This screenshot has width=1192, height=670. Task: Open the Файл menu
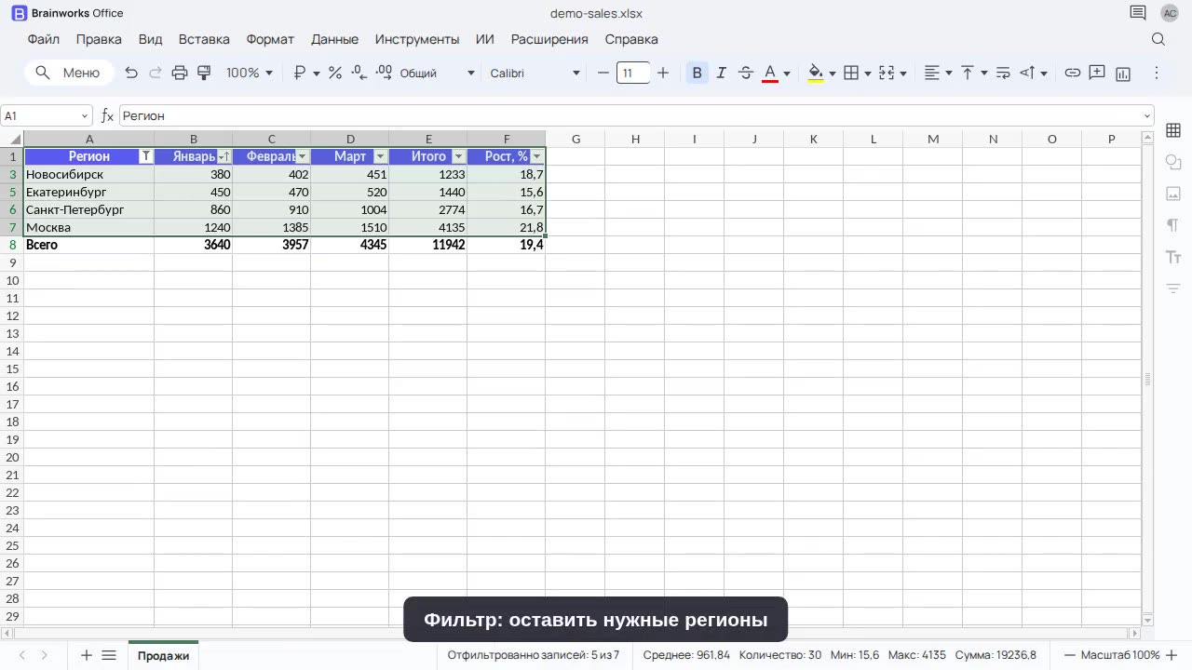point(44,39)
